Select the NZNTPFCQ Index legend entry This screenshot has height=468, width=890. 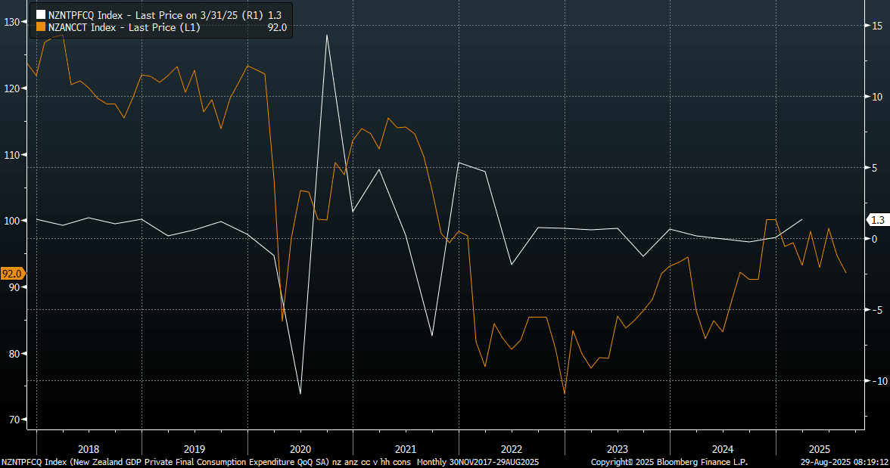pos(165,15)
